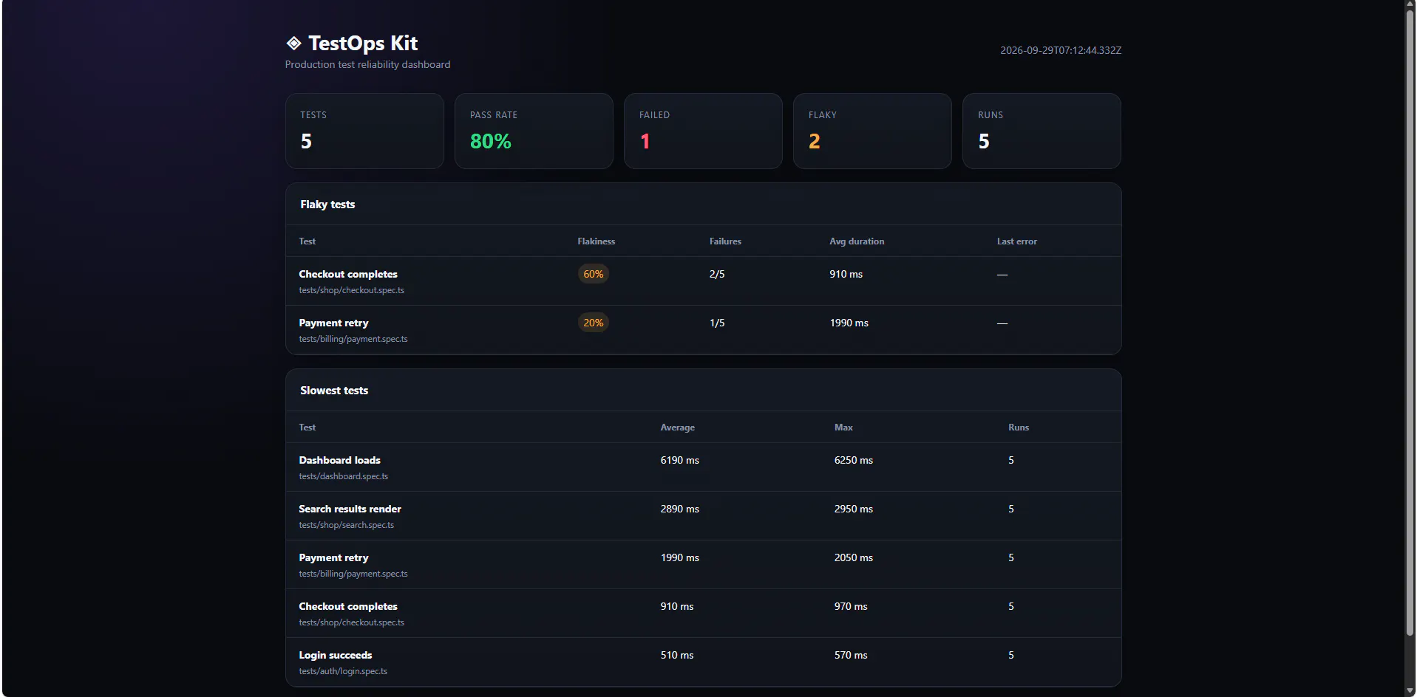Click the Last error column header
This screenshot has height=697, width=1417.
[x=1017, y=241]
